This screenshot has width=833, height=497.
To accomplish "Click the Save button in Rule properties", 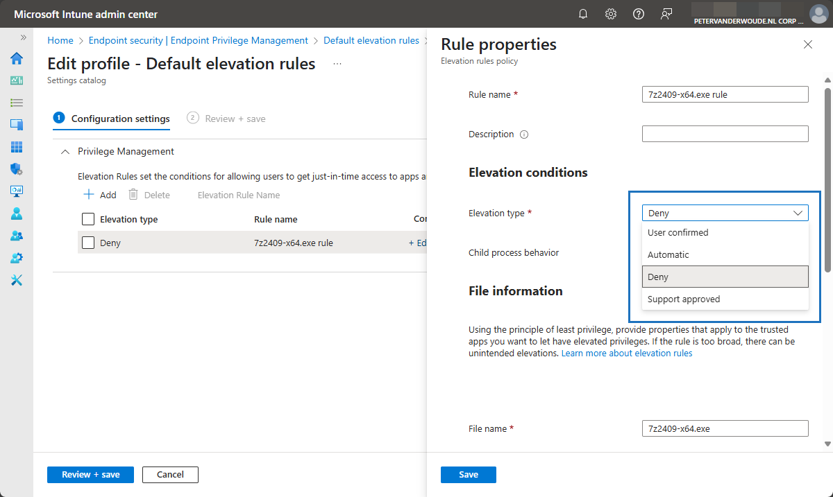I will pyautogui.click(x=468, y=474).
